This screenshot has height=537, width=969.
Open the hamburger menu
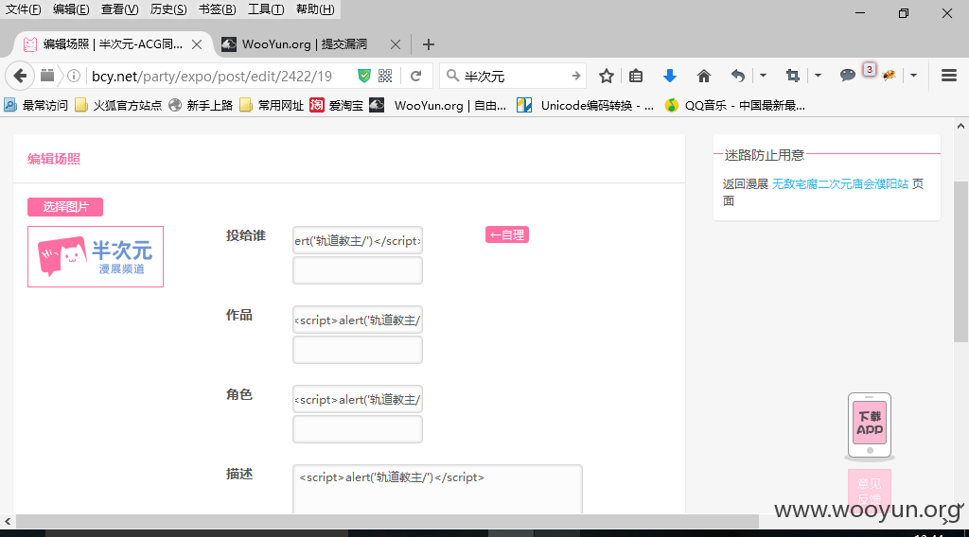pos(948,76)
